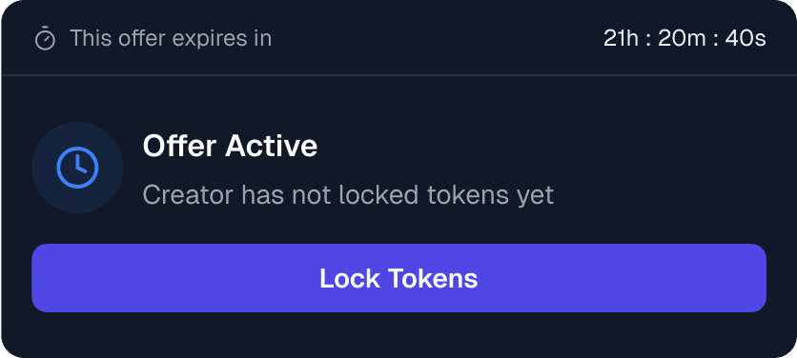
Task: Click the Lock Tokens button
Action: pyautogui.click(x=399, y=278)
